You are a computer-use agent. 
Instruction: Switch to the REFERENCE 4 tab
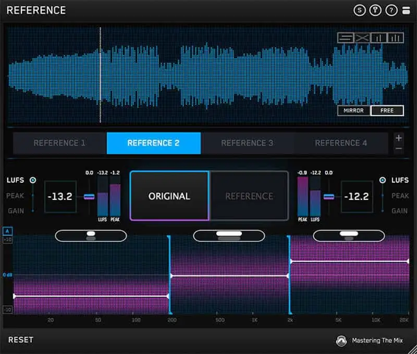(x=341, y=143)
